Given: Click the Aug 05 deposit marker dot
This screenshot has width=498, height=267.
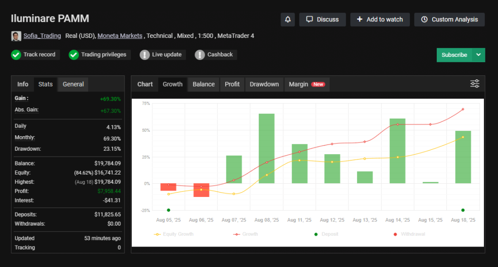Looking at the screenshot, I should tap(169, 210).
